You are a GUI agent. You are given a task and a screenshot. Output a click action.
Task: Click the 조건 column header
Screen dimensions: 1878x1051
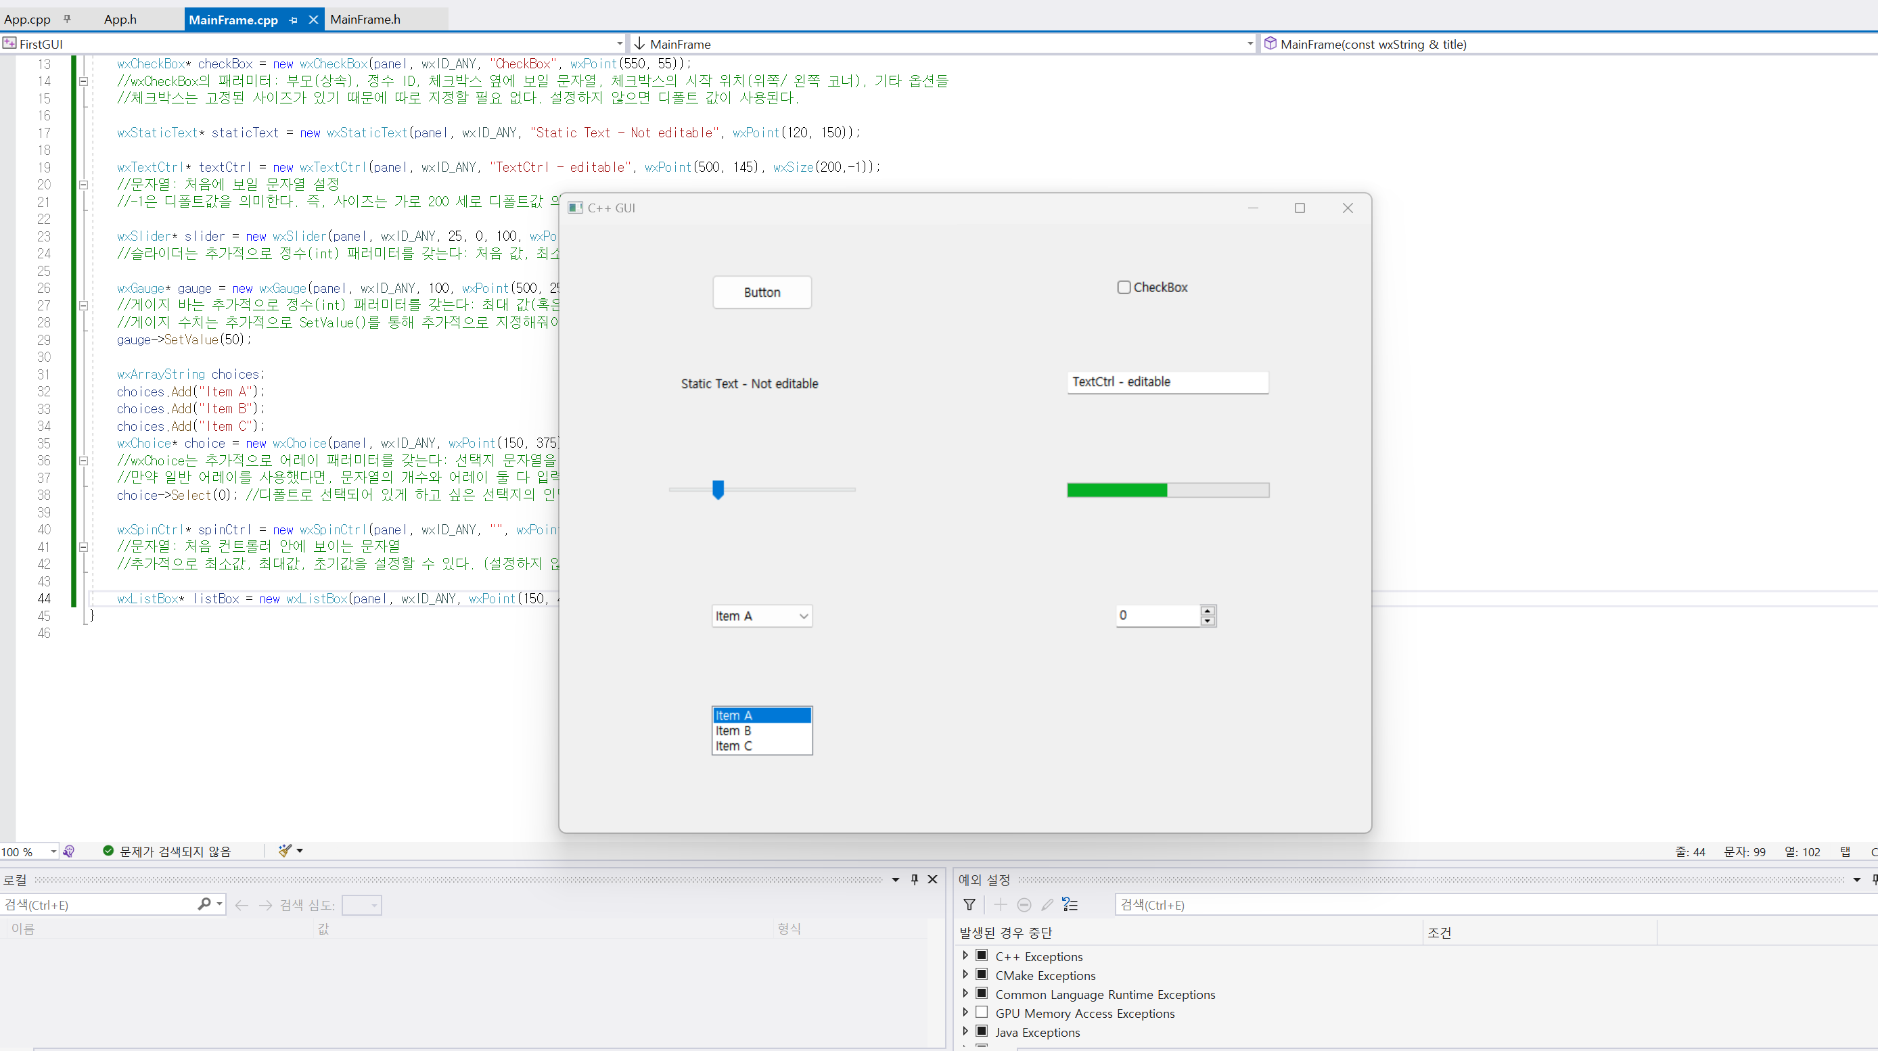(x=1539, y=932)
